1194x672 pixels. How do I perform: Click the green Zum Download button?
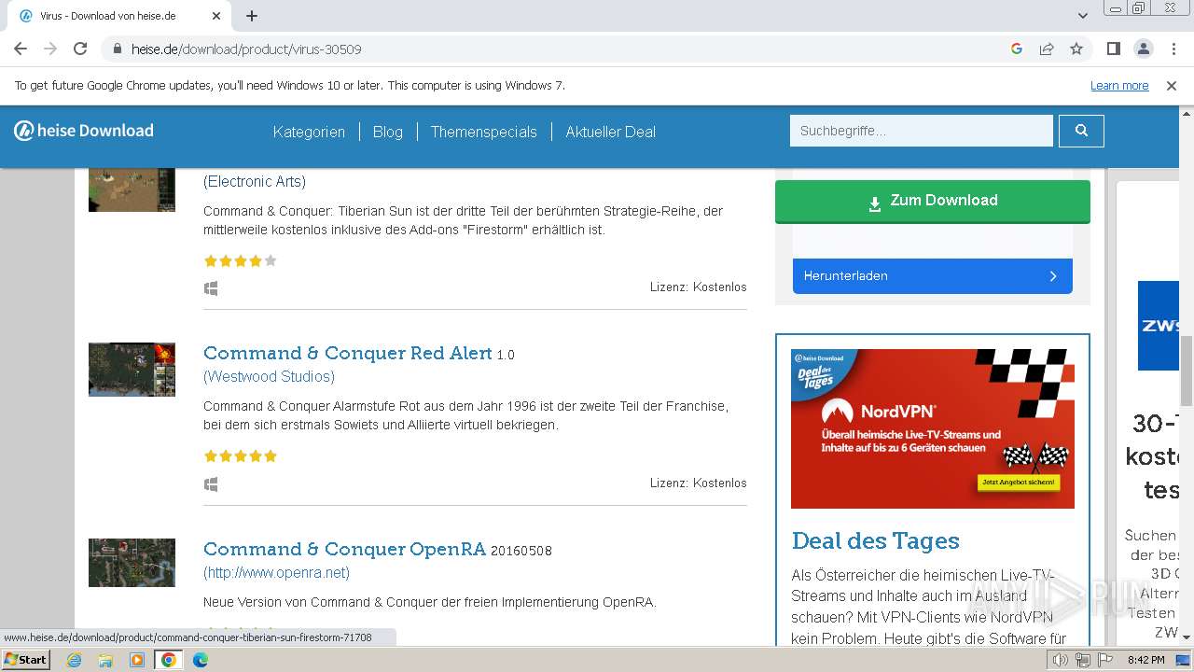(x=933, y=202)
